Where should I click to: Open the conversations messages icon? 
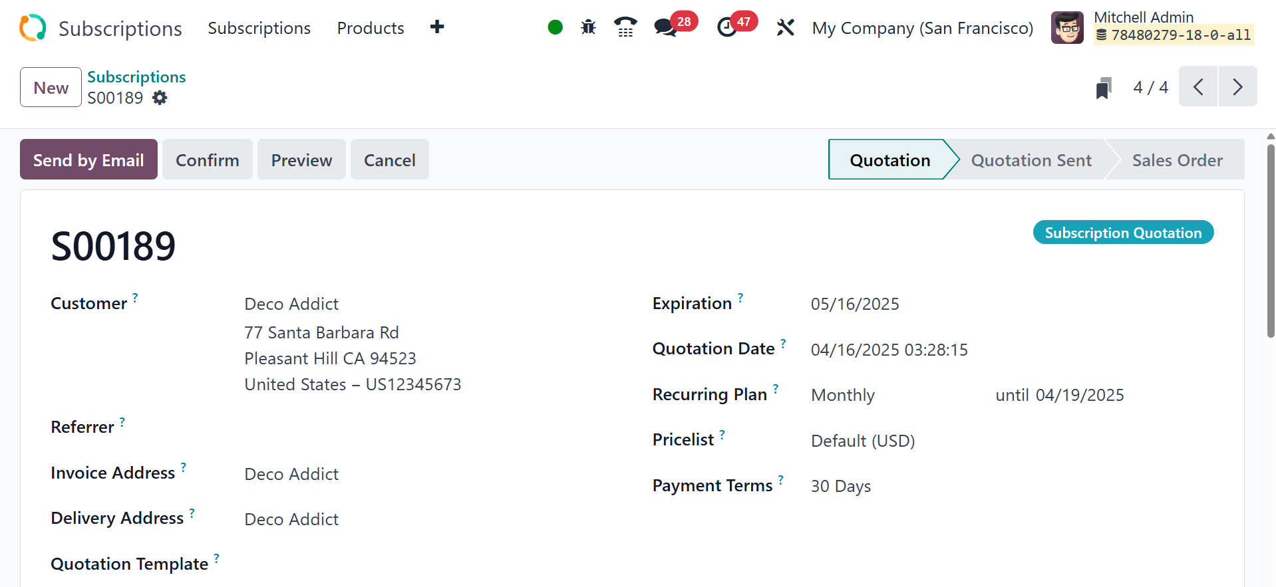pyautogui.click(x=665, y=27)
